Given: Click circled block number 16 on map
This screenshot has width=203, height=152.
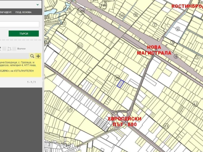Looking at the screenshot, I should point(117,78).
